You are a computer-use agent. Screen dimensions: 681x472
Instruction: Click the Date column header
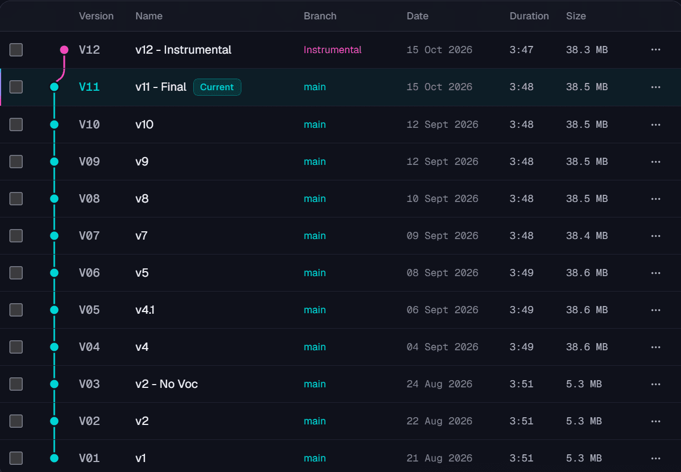[x=417, y=16]
